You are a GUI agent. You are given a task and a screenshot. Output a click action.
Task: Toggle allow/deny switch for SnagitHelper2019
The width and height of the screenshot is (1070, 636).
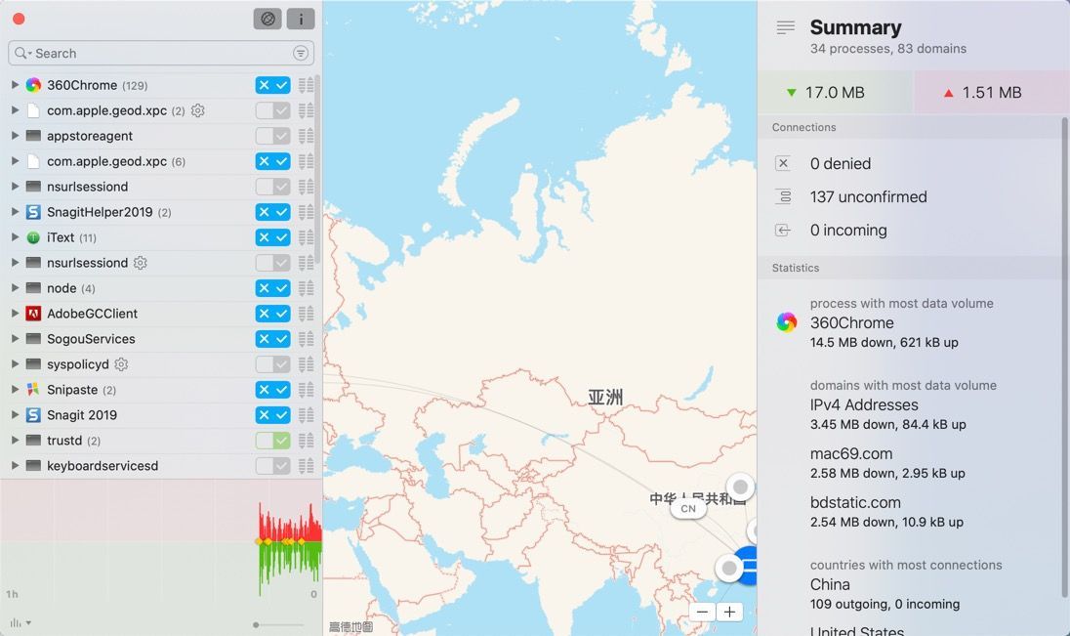273,212
